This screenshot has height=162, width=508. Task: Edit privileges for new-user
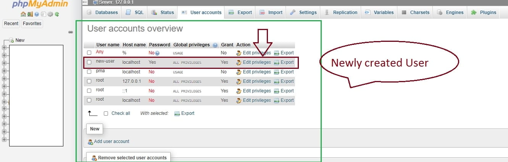[253, 62]
